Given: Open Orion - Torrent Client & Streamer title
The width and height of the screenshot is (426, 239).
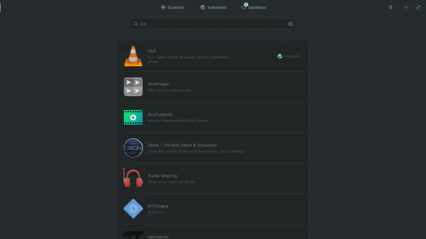Looking at the screenshot, I should [x=182, y=145].
